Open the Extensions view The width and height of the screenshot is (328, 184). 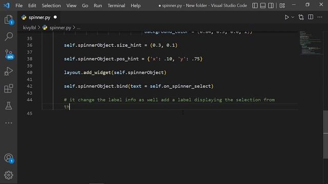(x=9, y=88)
